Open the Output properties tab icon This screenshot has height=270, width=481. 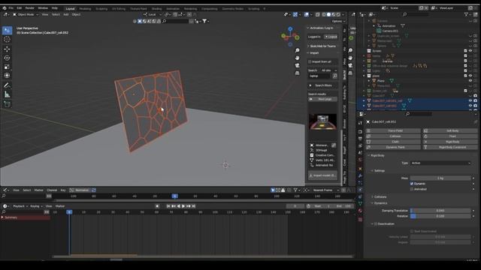[x=360, y=139]
